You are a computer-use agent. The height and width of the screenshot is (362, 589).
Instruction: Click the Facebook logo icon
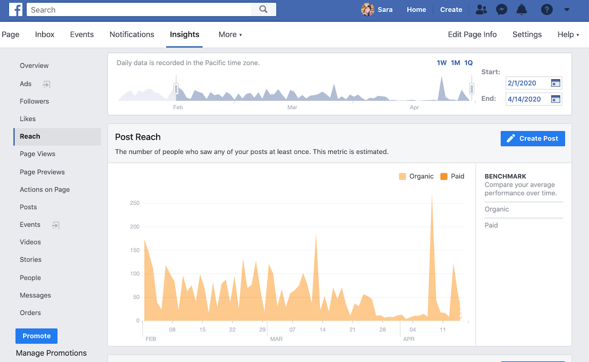16,9
